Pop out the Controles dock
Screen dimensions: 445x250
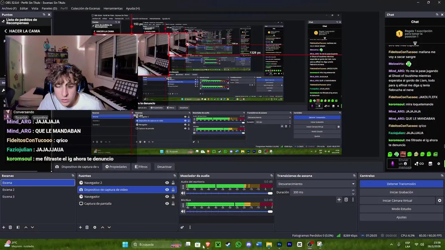(x=442, y=176)
